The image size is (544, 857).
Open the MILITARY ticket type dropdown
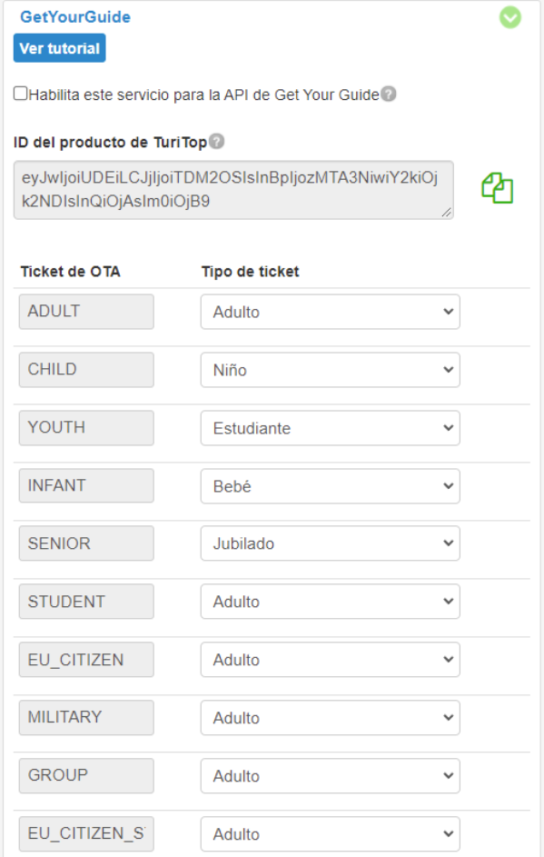click(330, 718)
